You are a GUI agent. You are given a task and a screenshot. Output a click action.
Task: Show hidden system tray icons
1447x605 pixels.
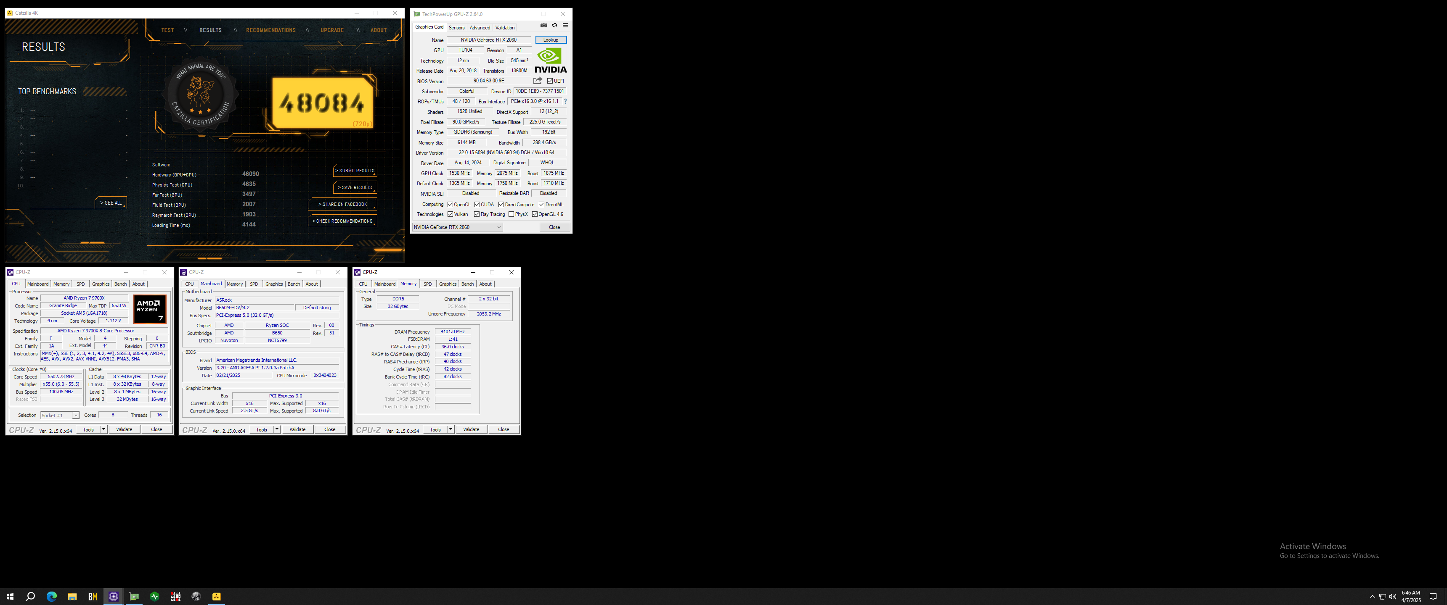tap(1372, 597)
